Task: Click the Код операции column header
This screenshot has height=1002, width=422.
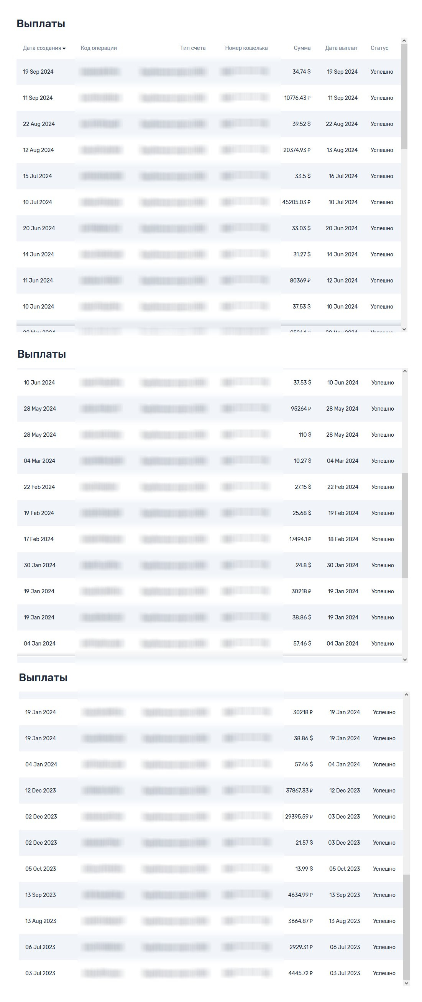Action: [99, 48]
